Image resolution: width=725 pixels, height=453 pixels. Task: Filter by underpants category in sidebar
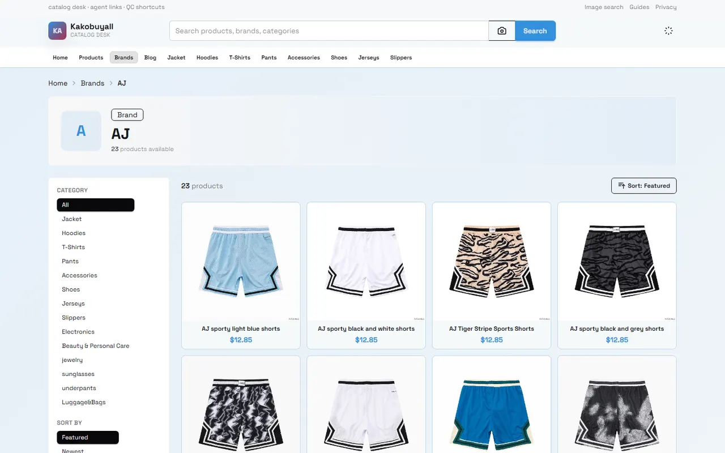coord(79,388)
